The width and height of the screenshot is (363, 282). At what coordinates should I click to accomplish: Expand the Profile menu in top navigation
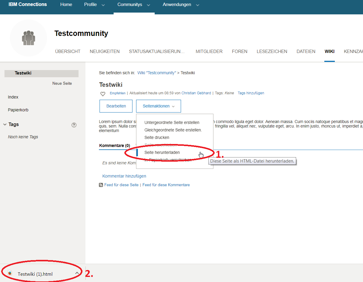[103, 5]
